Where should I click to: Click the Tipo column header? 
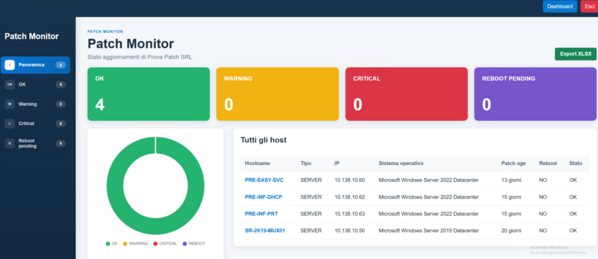coord(306,163)
